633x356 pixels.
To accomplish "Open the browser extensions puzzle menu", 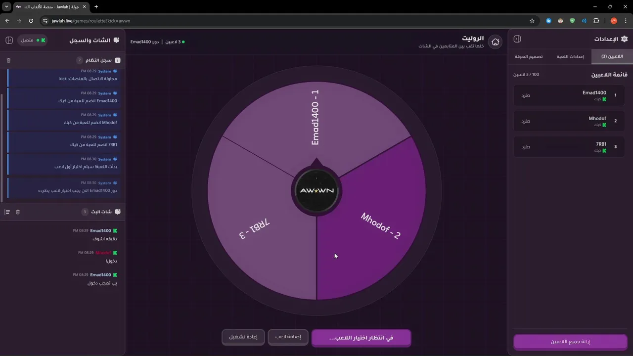I will click(596, 21).
